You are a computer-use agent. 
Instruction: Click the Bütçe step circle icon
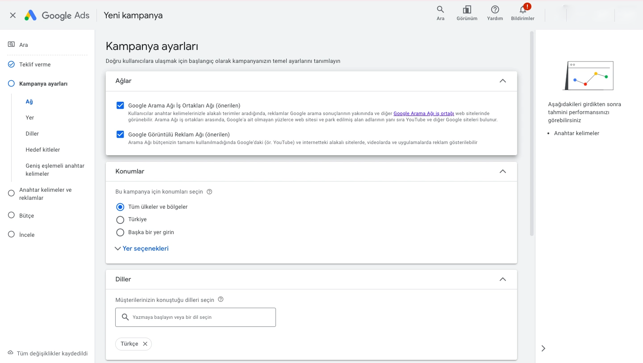tap(11, 215)
